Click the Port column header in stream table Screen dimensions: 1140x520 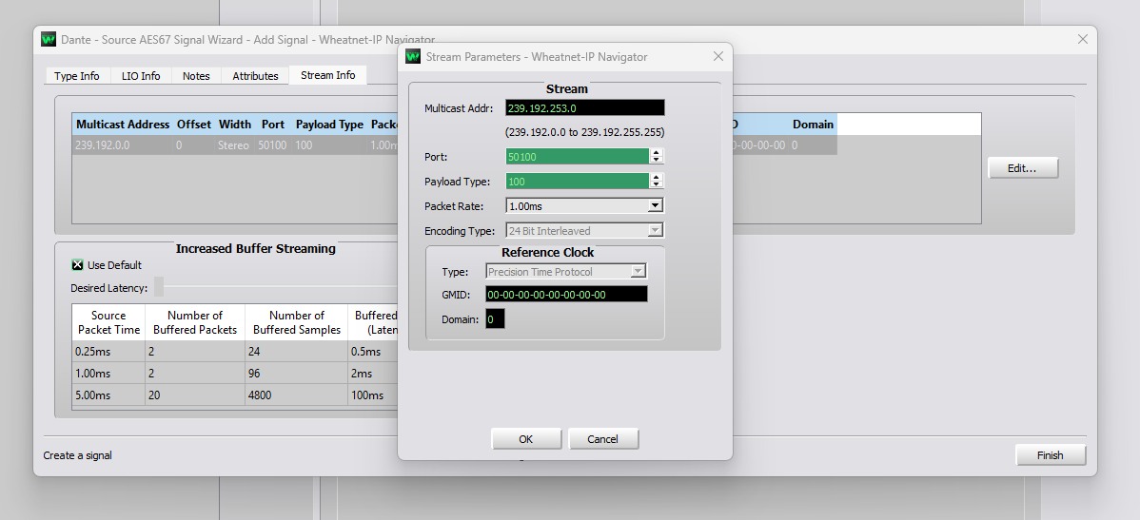(x=273, y=125)
